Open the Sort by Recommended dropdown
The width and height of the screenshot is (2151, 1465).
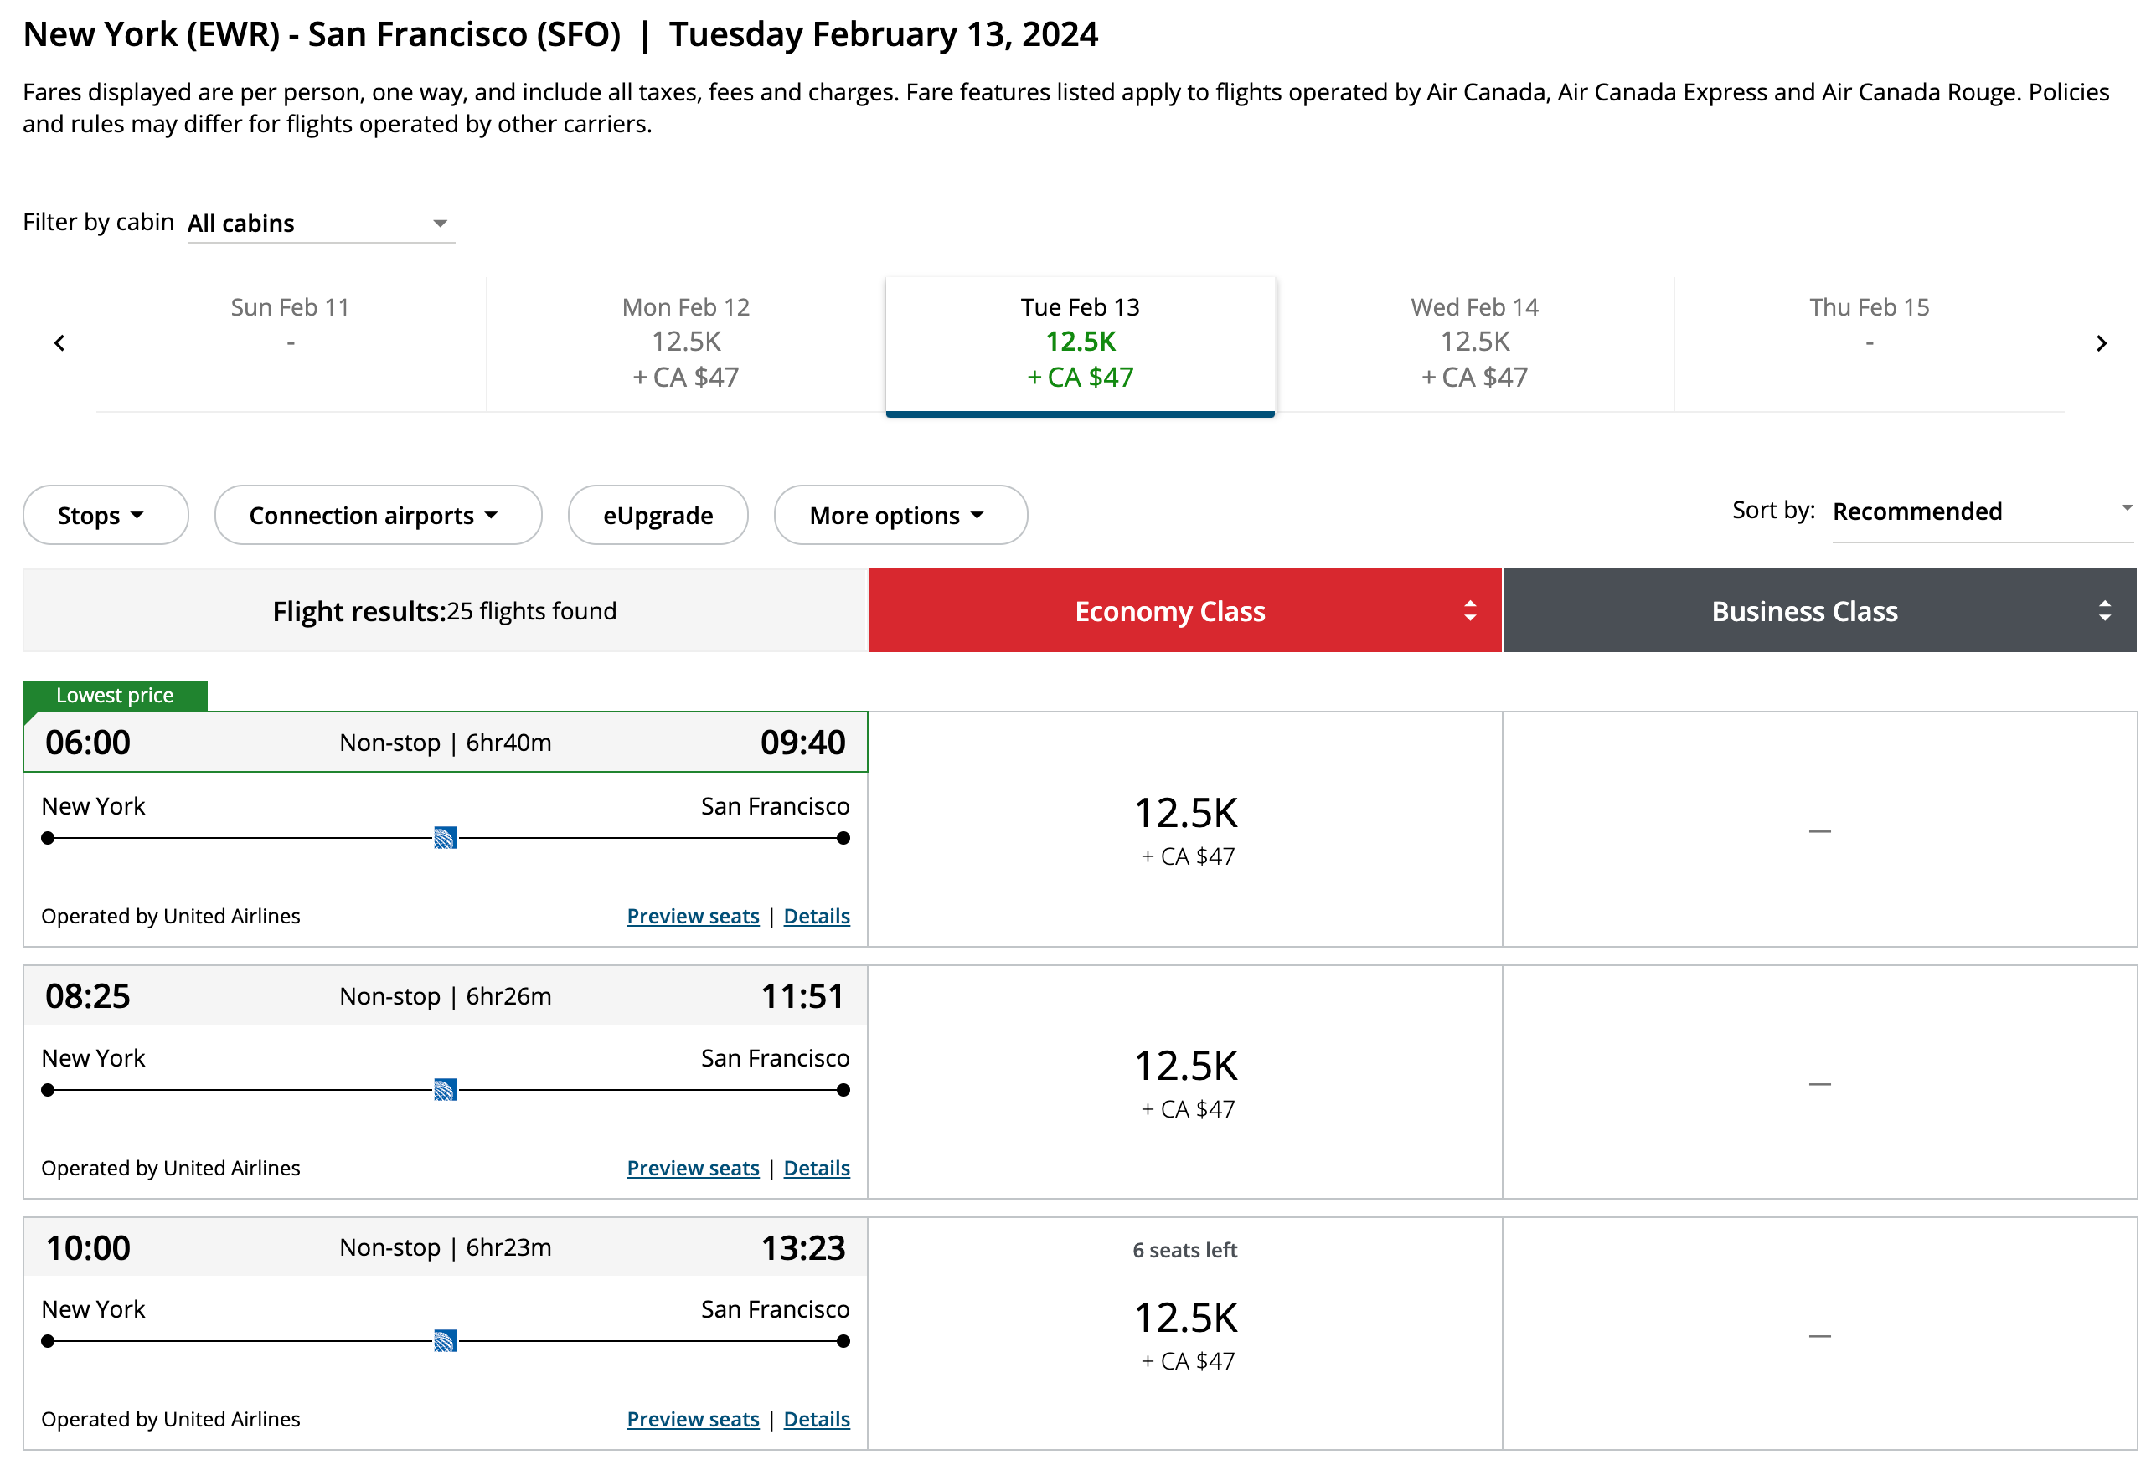1981,511
